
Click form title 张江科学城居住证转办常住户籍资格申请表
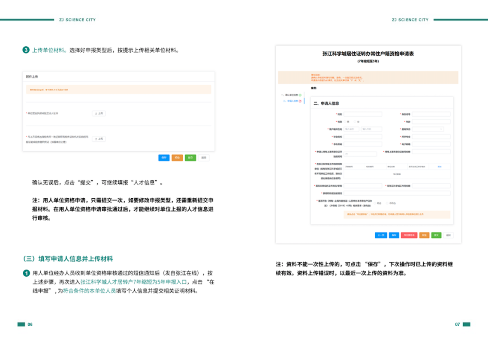coord(368,54)
